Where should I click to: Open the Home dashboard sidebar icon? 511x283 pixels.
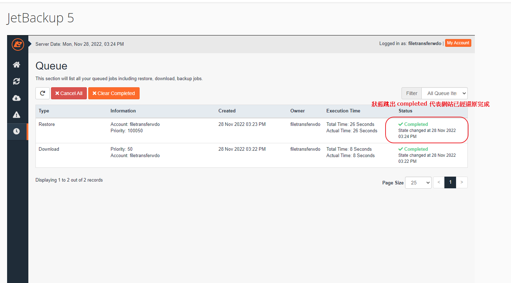pyautogui.click(x=17, y=65)
